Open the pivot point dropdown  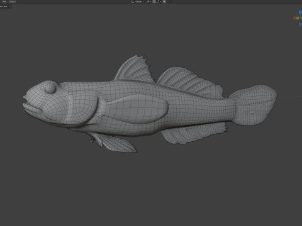(x=148, y=2)
